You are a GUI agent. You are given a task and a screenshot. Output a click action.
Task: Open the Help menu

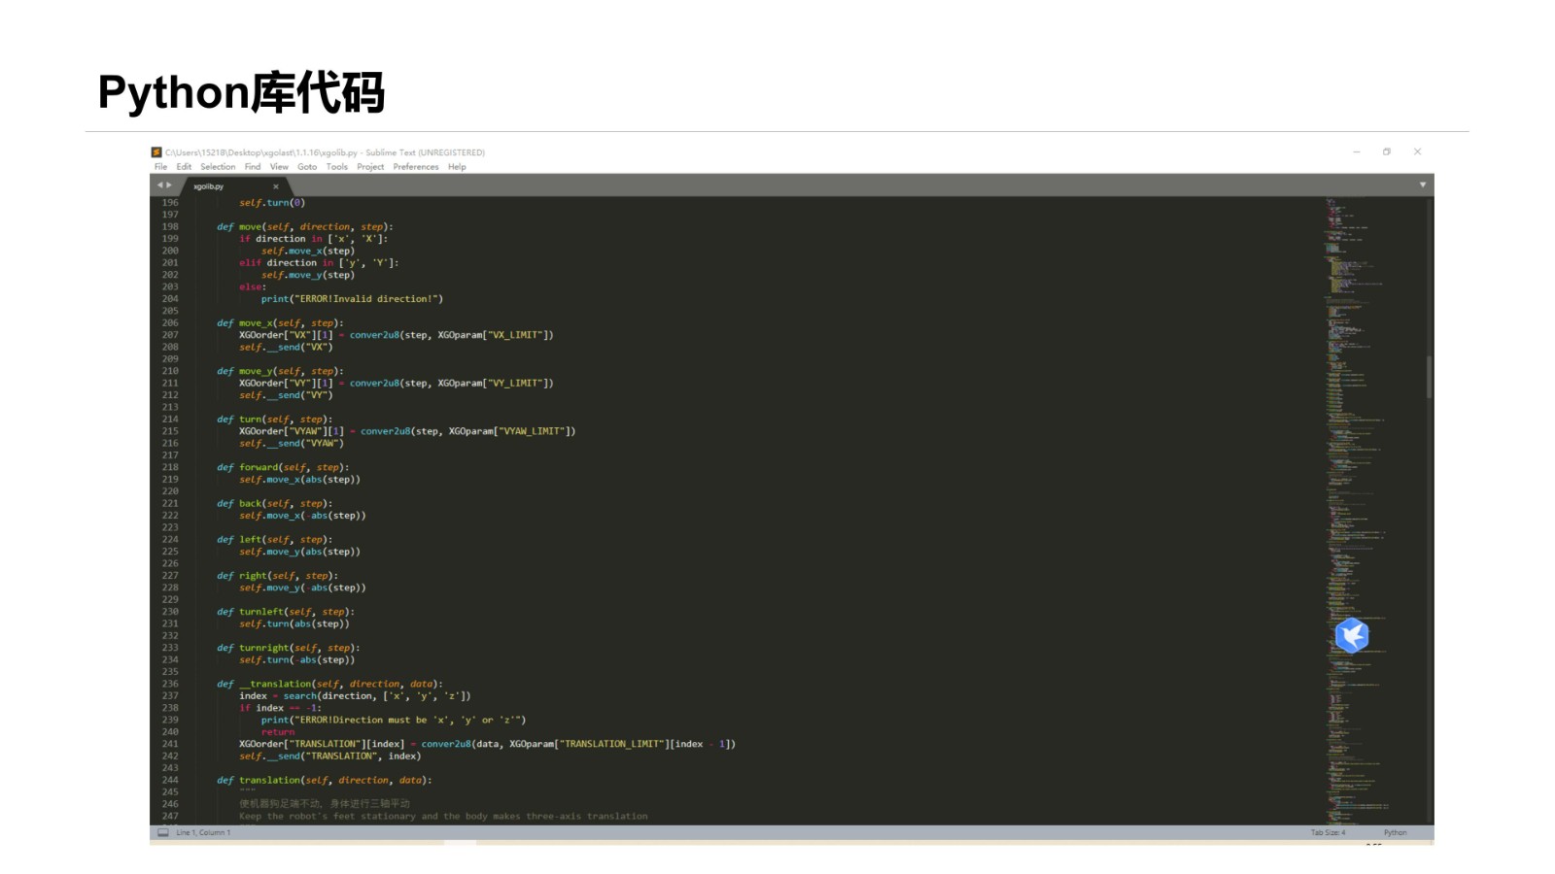[x=457, y=167]
